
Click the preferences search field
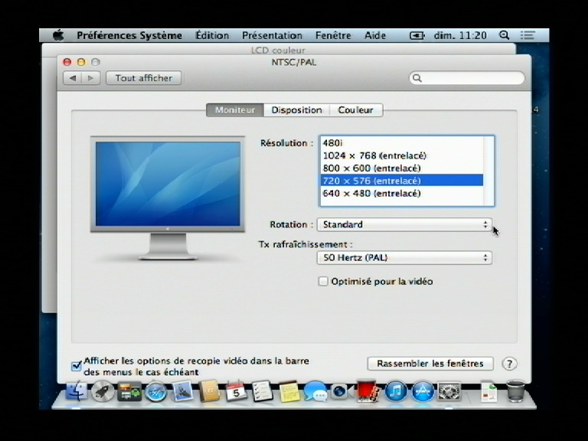467,78
